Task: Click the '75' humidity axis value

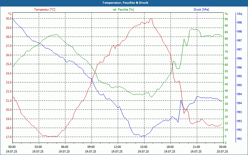Action: pos(226,45)
